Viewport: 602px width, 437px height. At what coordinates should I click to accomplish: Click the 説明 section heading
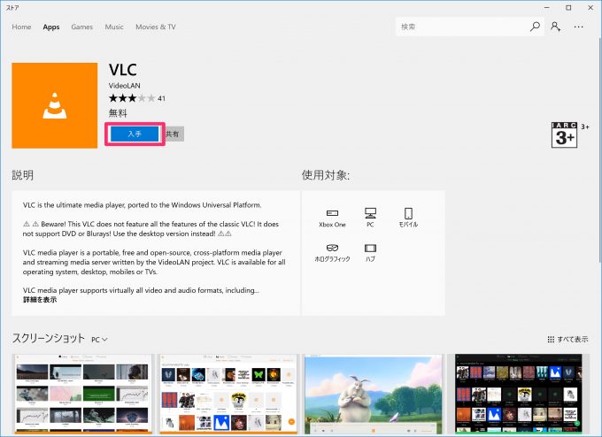click(x=23, y=175)
